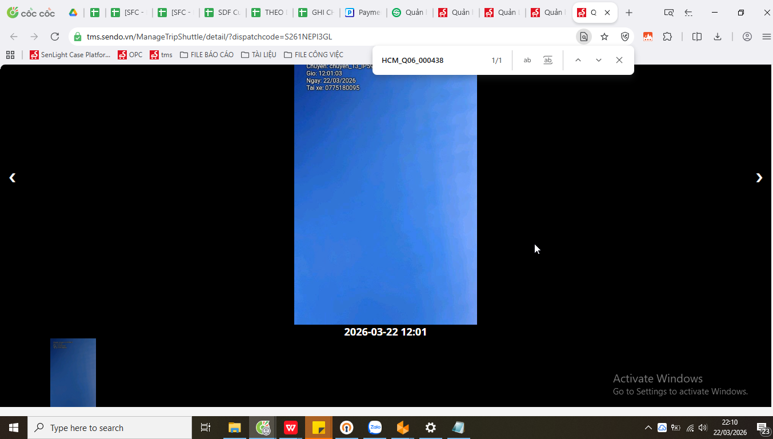This screenshot has height=439, width=773.
Task: Toggle the split view sidebar icon
Action: pyautogui.click(x=697, y=37)
